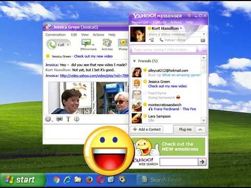
Task: Click alleycat212 avatar thumbnail
Action: click(x=136, y=73)
